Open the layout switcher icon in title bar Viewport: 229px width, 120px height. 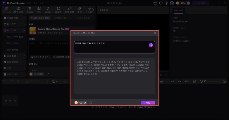(x=155, y=3)
